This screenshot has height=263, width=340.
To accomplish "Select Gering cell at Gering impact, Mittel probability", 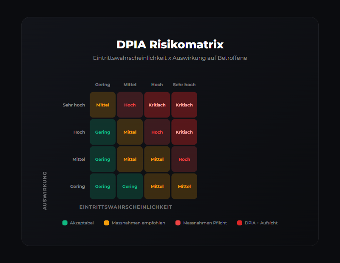I will [130, 186].
